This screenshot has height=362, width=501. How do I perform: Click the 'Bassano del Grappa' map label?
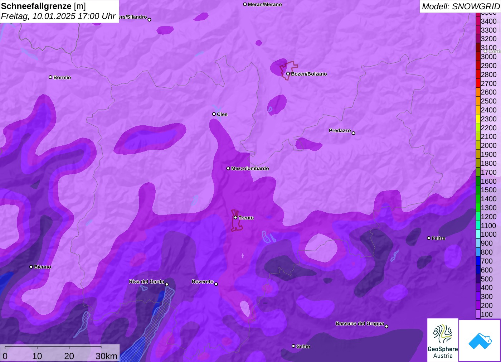[x=360, y=323]
